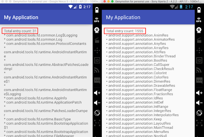Image resolution: width=204 pixels, height=137 pixels.
Task: Open battery widget in Nexus 5 window
Action: 97,10
